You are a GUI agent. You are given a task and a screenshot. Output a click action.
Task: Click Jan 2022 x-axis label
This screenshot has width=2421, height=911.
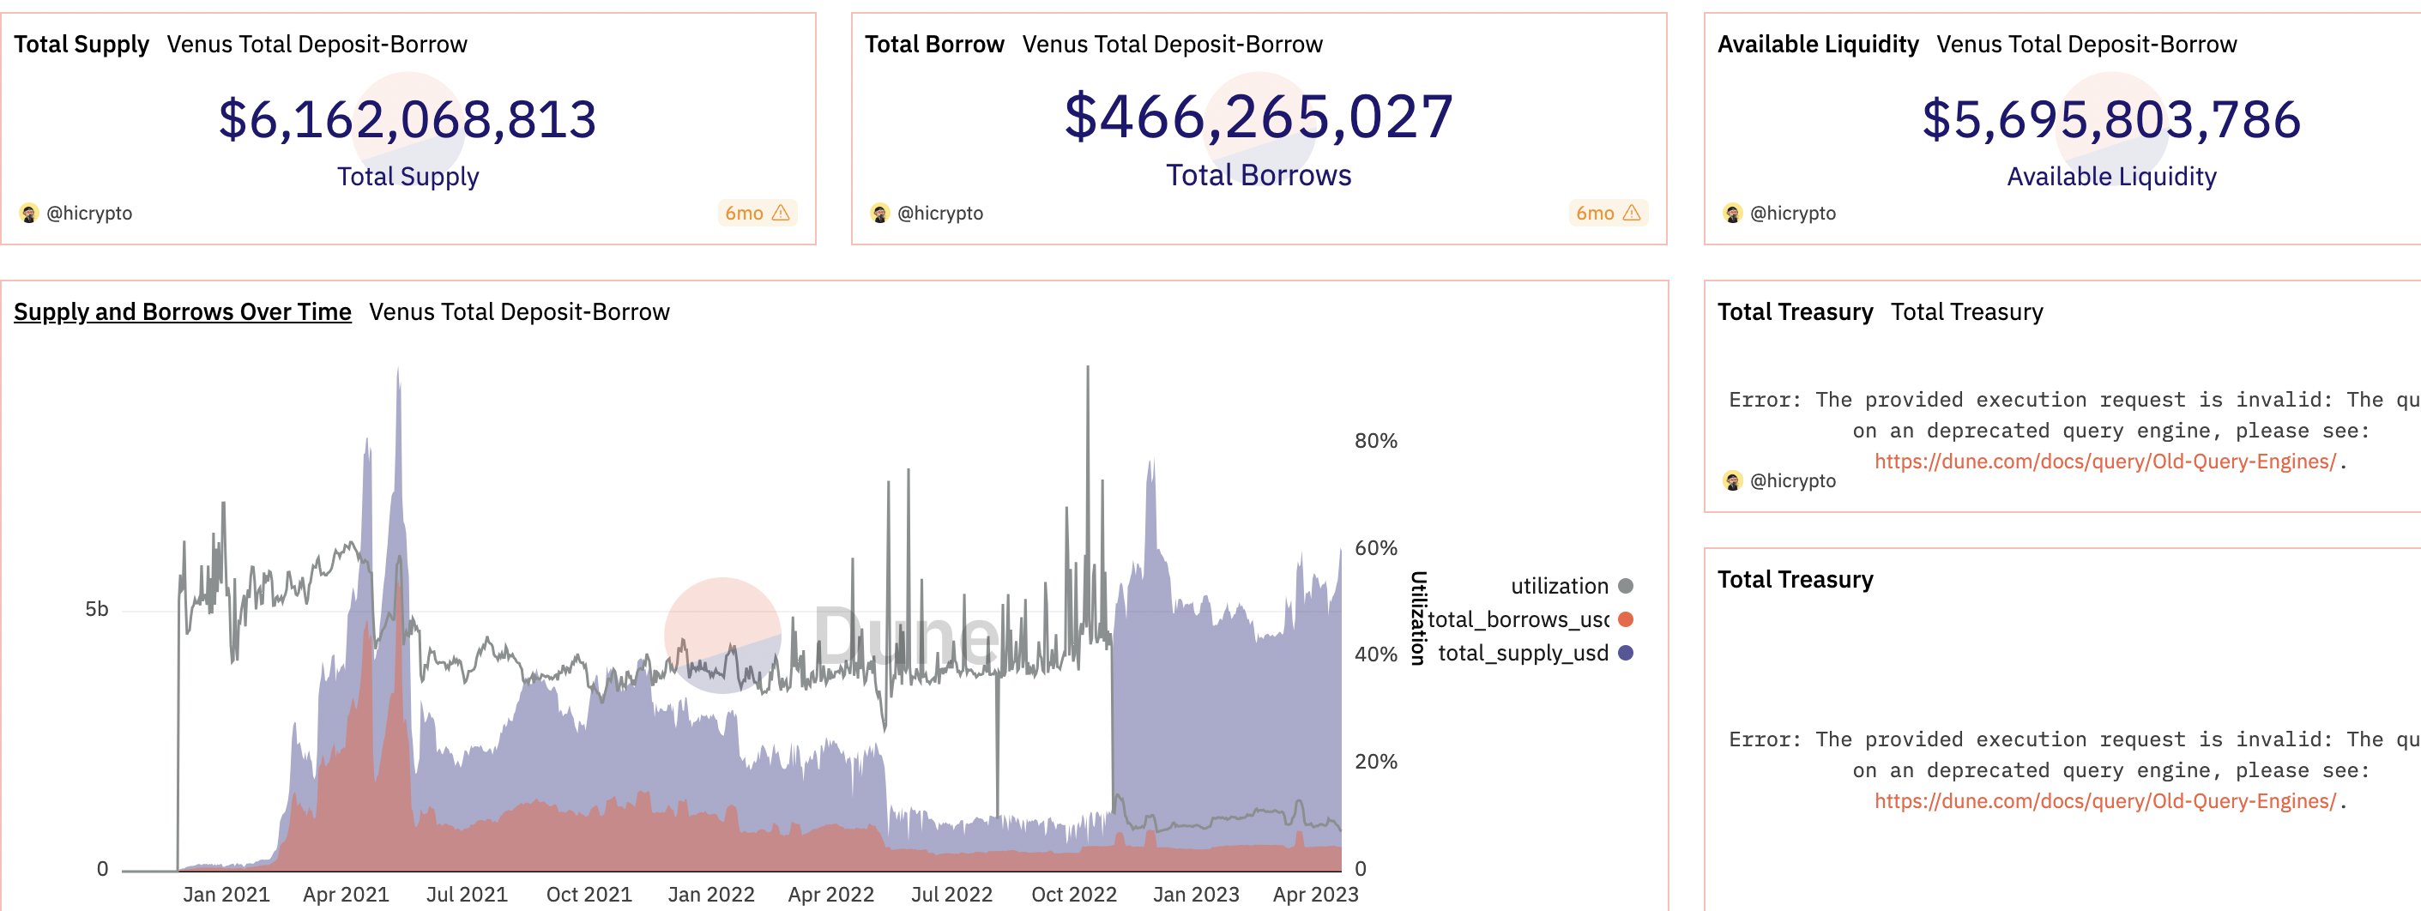(711, 895)
